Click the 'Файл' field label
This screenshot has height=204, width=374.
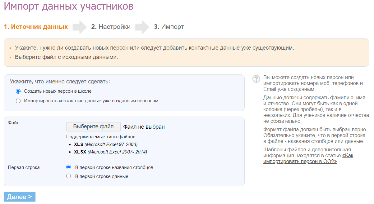tap(13, 123)
